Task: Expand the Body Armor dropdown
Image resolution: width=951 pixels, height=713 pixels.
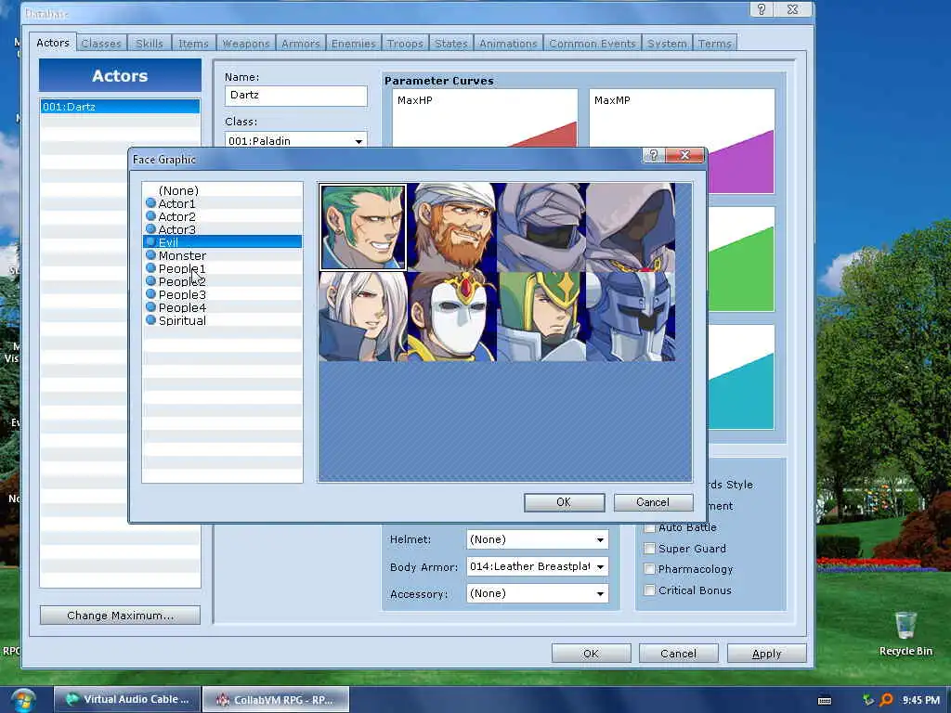Action: [x=600, y=567]
